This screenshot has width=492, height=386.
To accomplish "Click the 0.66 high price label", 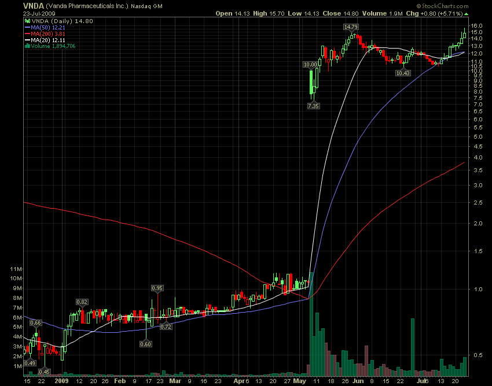I will coord(35,322).
